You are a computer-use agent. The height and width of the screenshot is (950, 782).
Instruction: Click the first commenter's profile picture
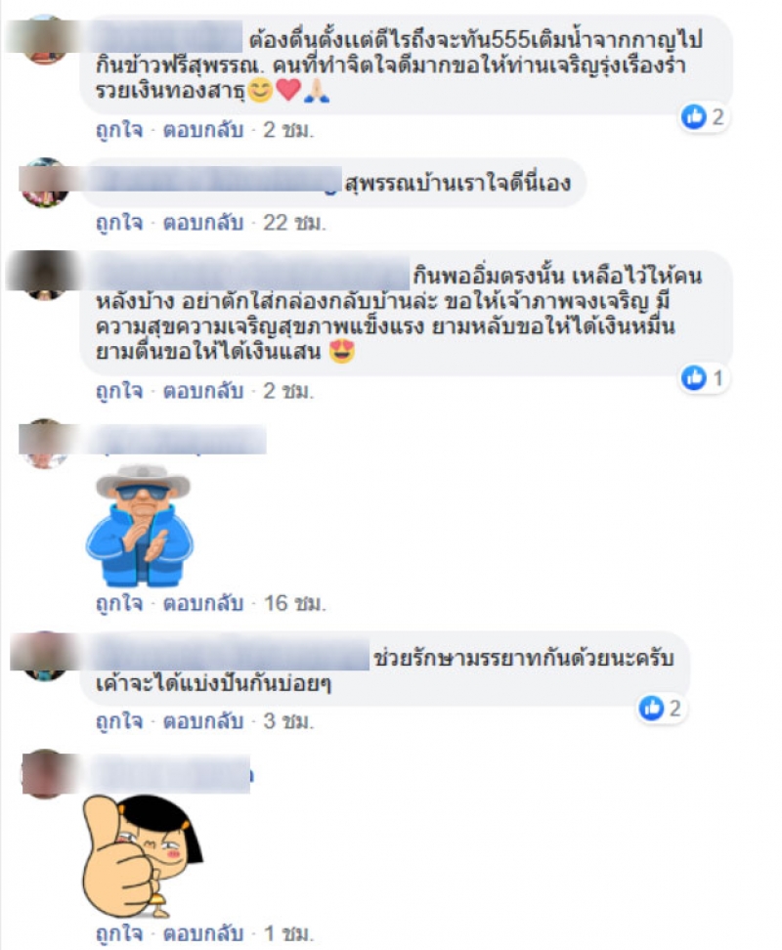[44, 39]
